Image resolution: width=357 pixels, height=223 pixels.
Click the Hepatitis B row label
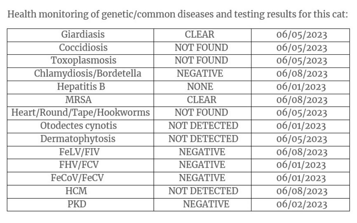pyautogui.click(x=80, y=87)
